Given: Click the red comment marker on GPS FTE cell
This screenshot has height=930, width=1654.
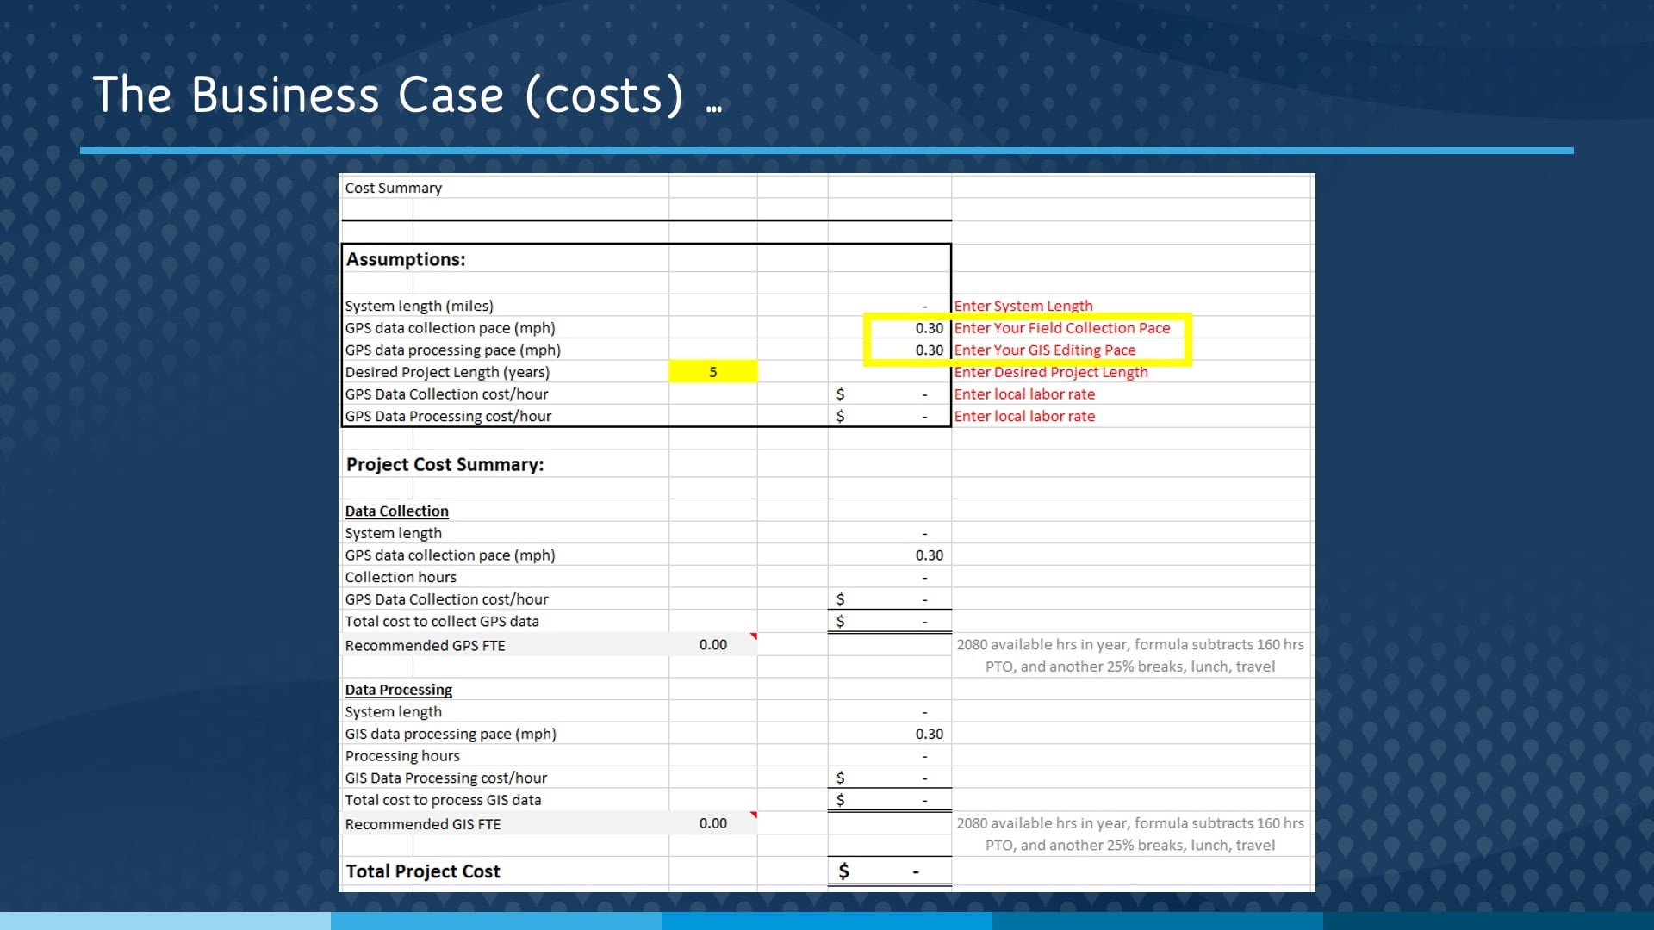Looking at the screenshot, I should point(754,636).
